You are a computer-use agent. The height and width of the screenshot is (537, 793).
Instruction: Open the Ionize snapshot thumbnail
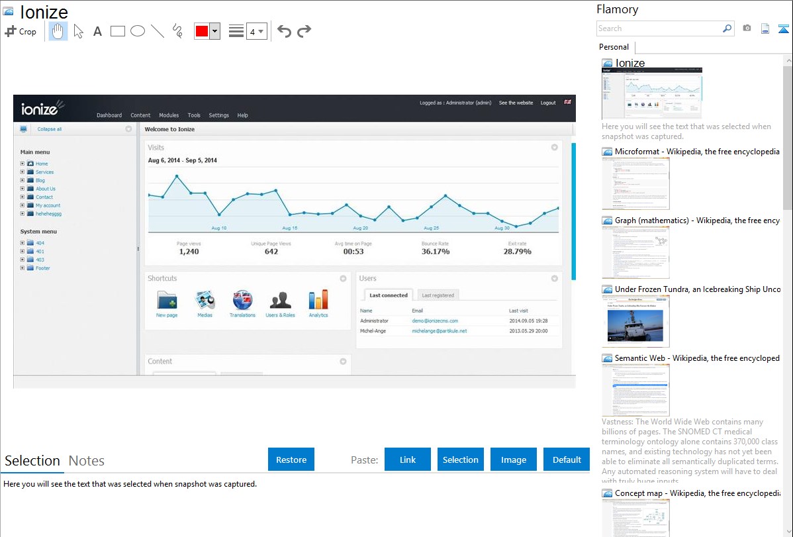pyautogui.click(x=652, y=93)
